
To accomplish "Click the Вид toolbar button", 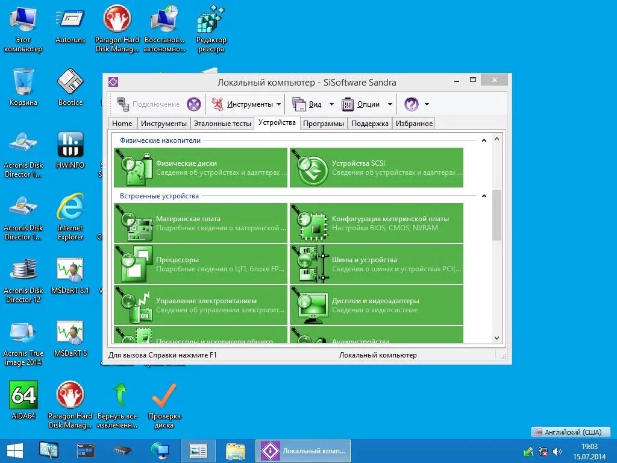I will click(307, 104).
